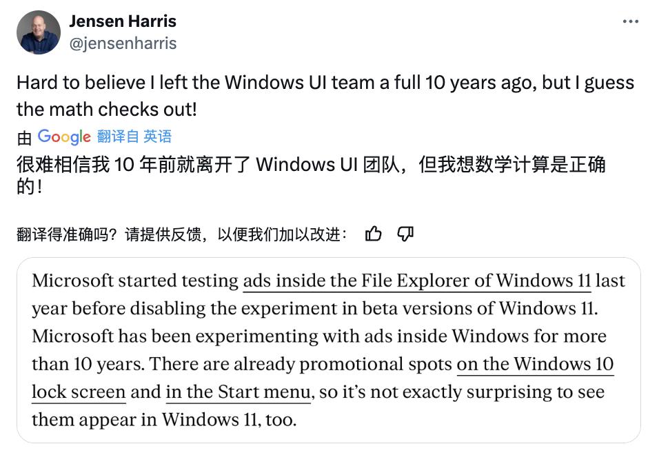
Task: Click the @jensenharris handle
Action: click(123, 43)
